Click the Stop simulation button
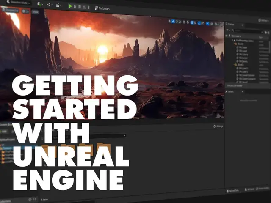Image resolution: width=271 pixels, height=203 pixels. (x=80, y=7)
